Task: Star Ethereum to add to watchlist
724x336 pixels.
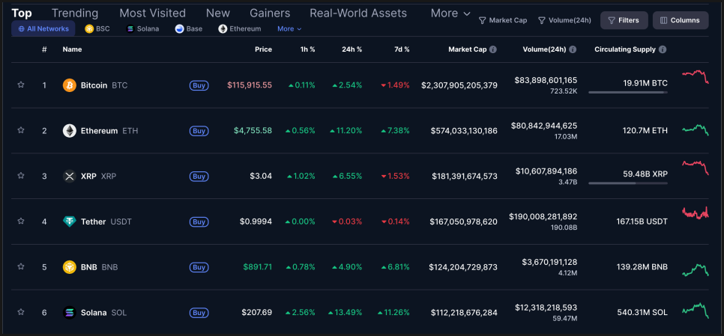Action: tap(21, 130)
